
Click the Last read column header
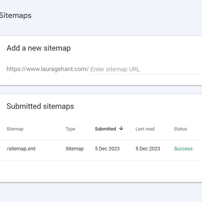[145, 129]
